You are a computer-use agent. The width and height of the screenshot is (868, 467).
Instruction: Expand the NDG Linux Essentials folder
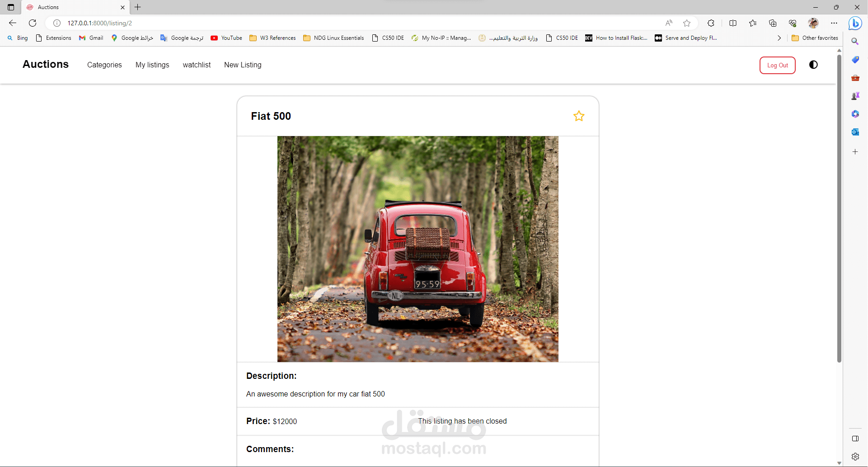point(333,38)
